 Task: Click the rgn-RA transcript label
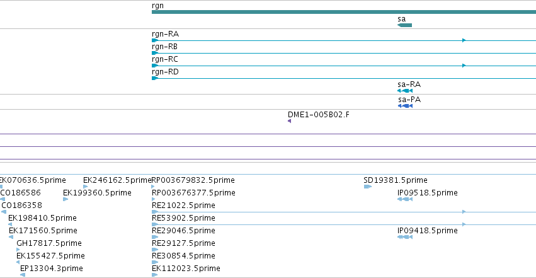click(x=166, y=34)
